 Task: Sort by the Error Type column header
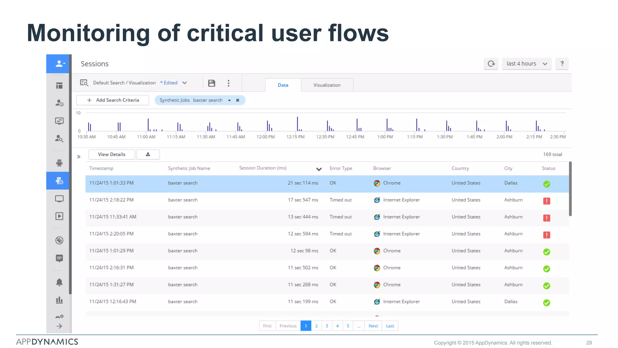click(x=341, y=168)
